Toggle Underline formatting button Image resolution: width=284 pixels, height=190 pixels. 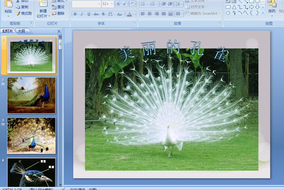89,14
